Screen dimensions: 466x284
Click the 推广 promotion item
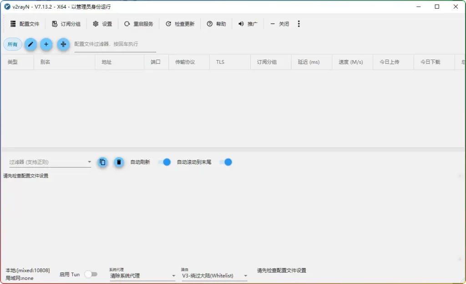click(248, 24)
